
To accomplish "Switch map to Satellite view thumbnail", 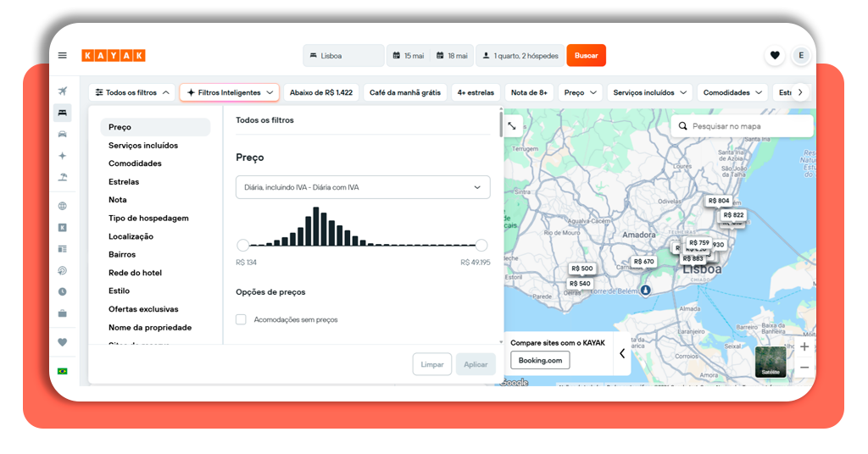I will click(x=771, y=363).
